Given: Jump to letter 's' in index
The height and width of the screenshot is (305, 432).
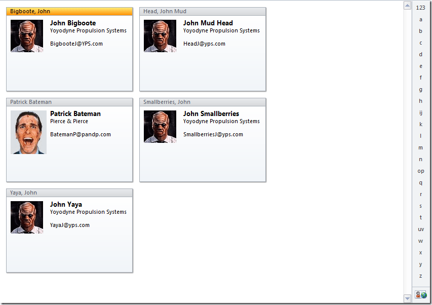Looking at the screenshot, I should tap(421, 206).
